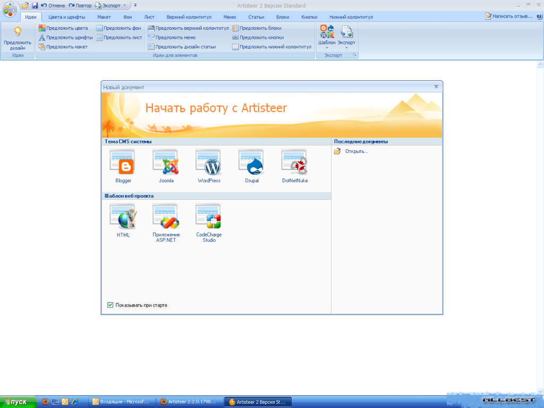Click Предложить фон in the ribbon
The width and height of the screenshot is (544, 408).
pyautogui.click(x=118, y=28)
